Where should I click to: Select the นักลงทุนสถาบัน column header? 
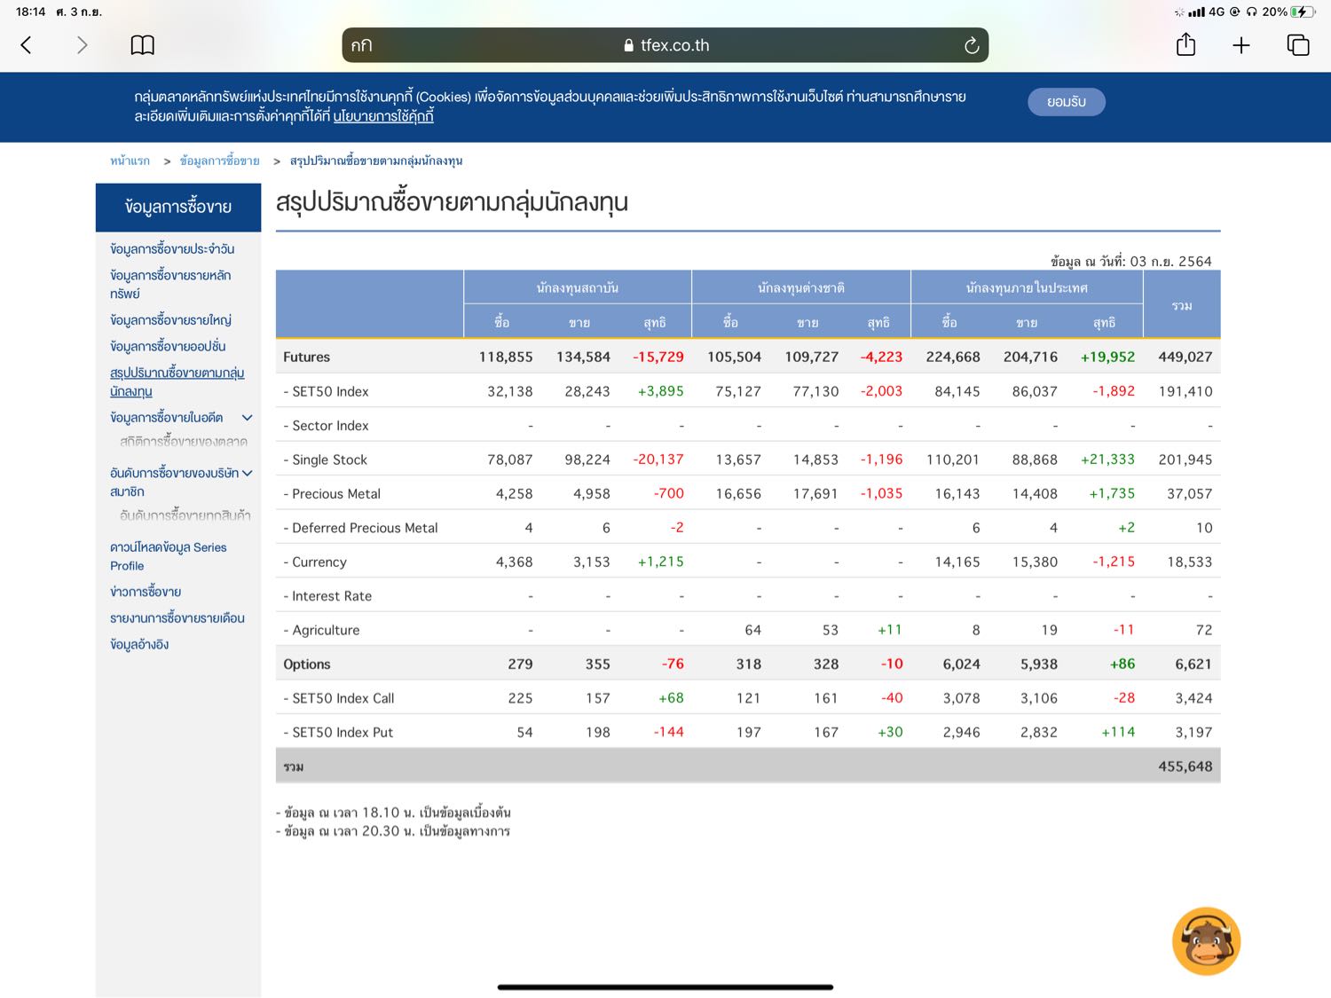[578, 287]
